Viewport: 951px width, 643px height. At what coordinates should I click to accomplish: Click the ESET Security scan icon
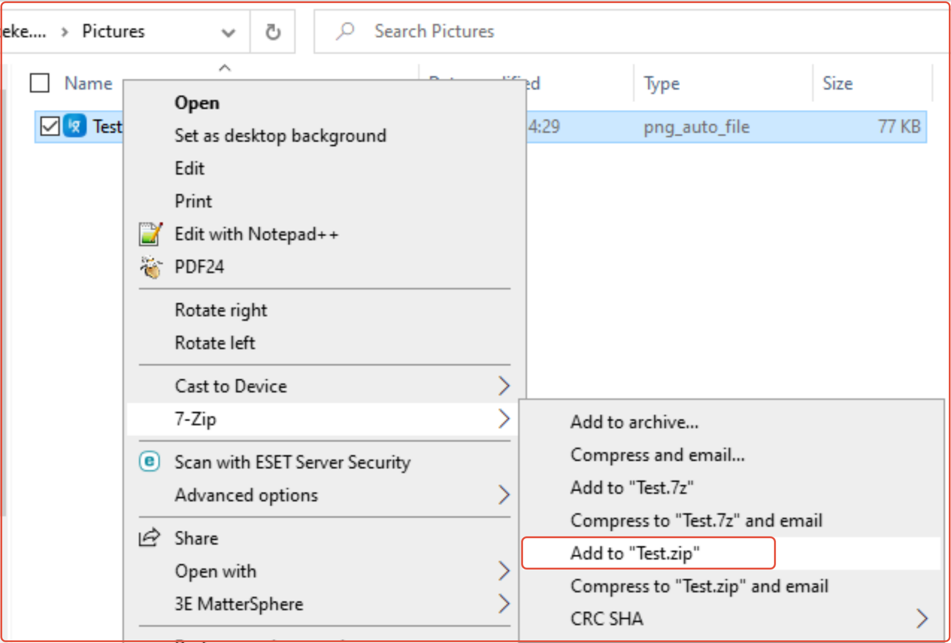point(150,462)
